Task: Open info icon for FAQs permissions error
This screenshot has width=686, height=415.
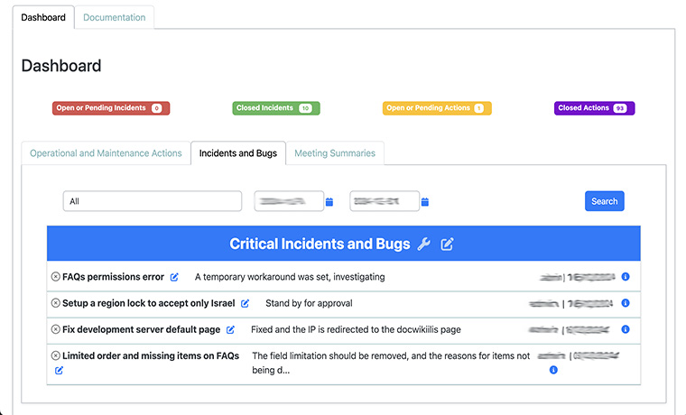Action: point(626,277)
